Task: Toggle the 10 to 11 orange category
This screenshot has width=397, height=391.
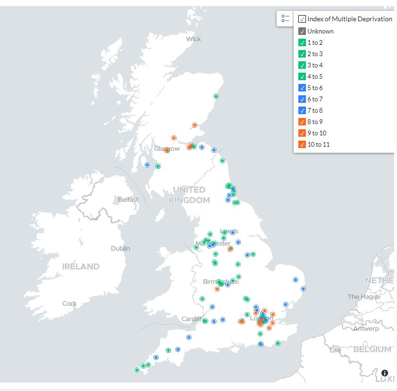Action: click(302, 144)
